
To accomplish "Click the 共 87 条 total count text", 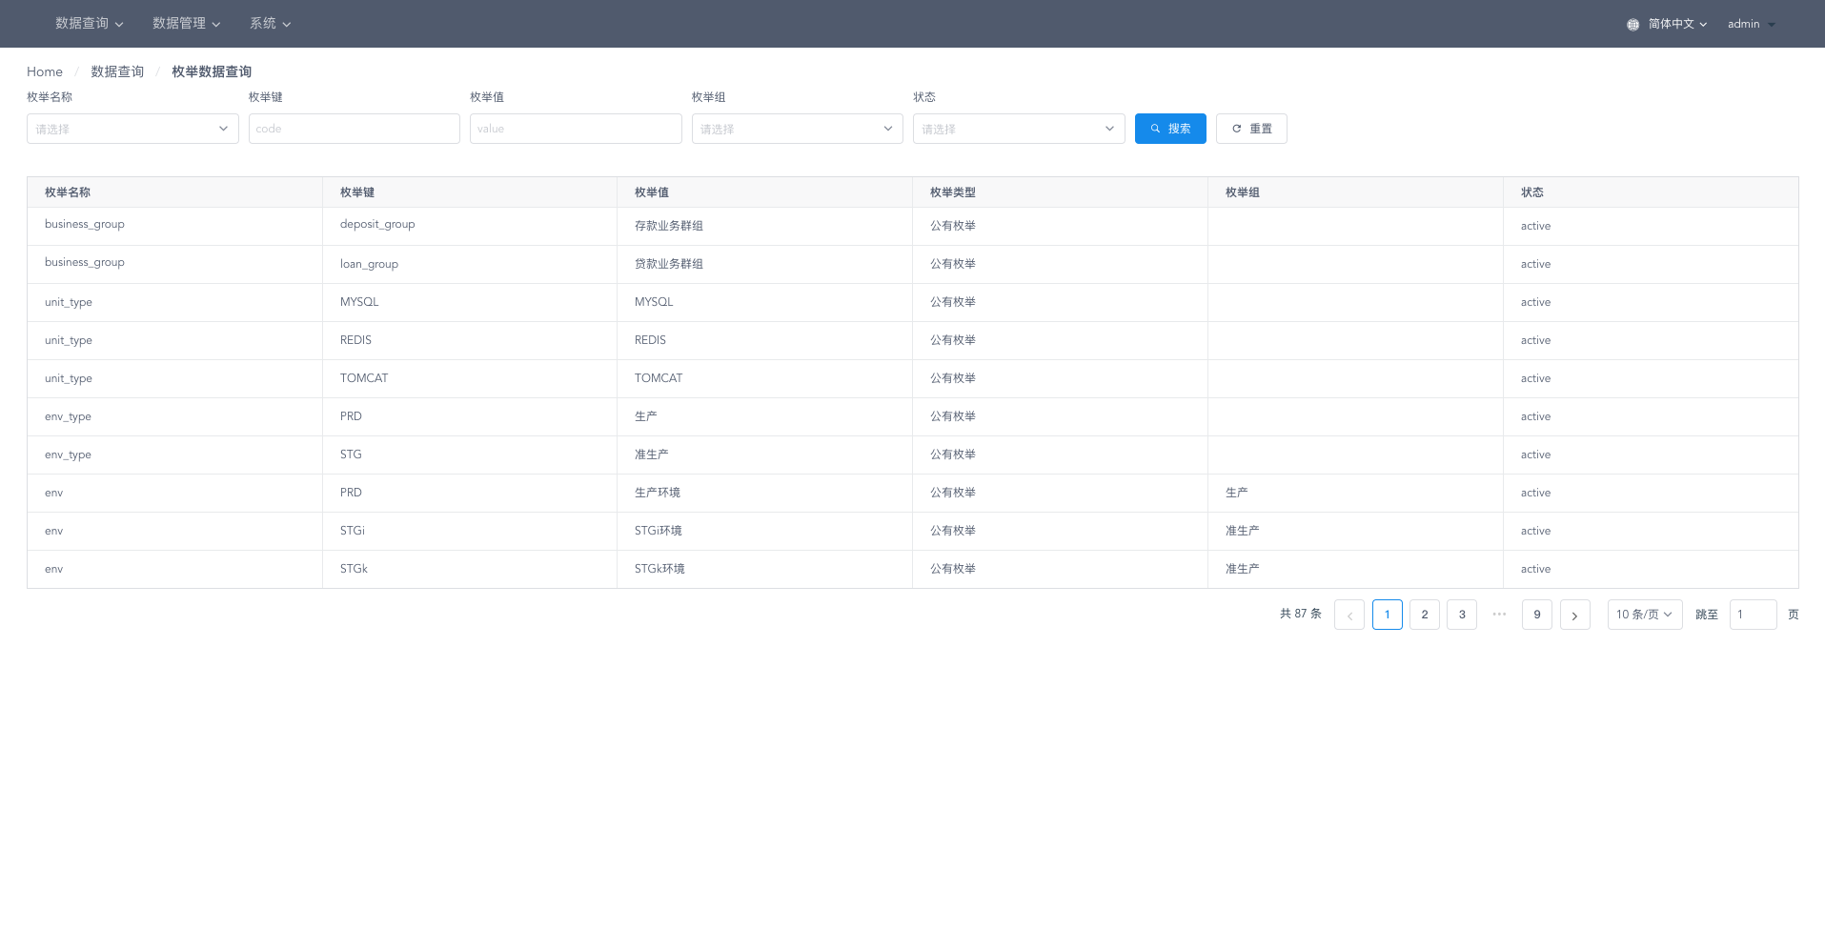I will [x=1301, y=615].
